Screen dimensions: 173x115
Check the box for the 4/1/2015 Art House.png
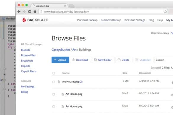tap(54, 106)
